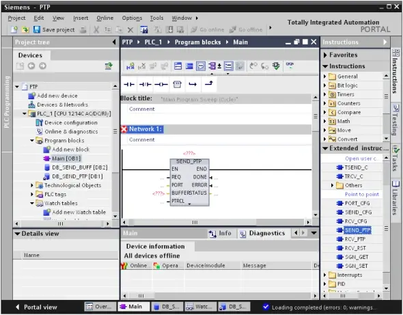Click the delete network icon
Screen dimensions: 403x315
pyautogui.click(x=141, y=66)
